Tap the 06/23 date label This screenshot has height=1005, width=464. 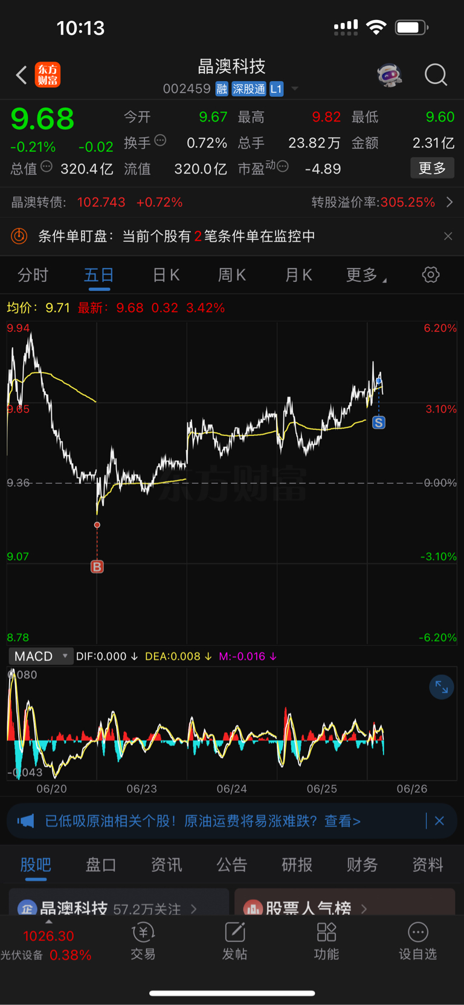click(x=141, y=789)
